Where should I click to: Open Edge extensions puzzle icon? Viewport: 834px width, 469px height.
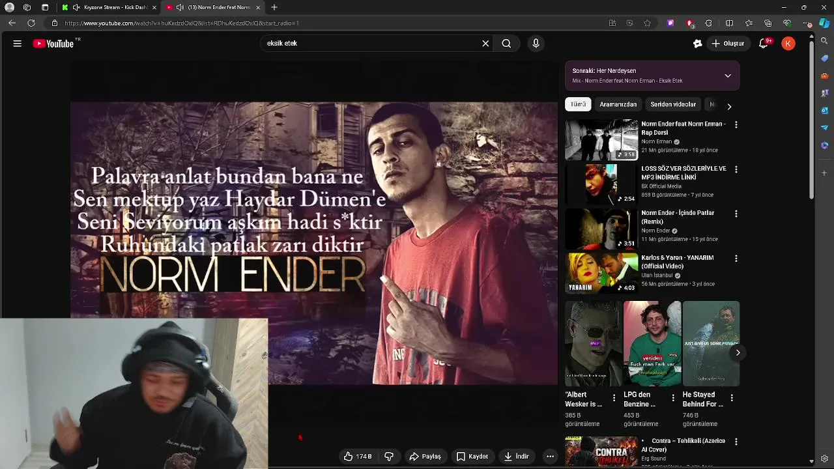click(708, 23)
